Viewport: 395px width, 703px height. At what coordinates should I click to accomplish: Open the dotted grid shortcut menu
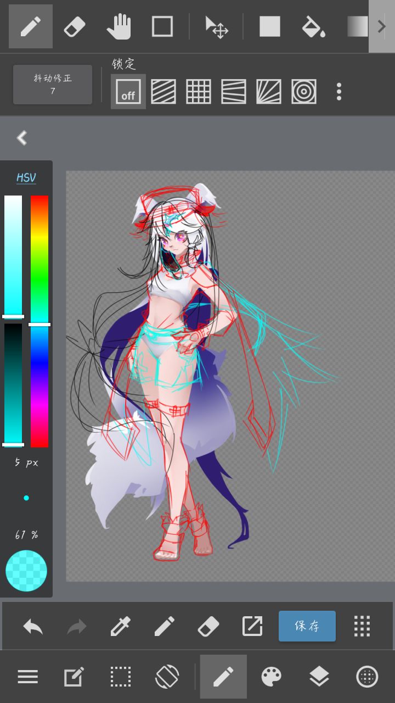click(362, 626)
